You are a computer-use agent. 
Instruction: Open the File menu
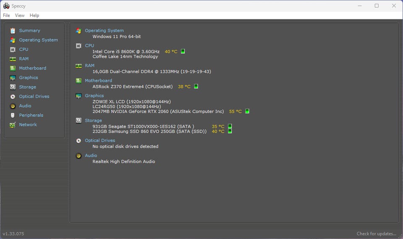(6, 16)
